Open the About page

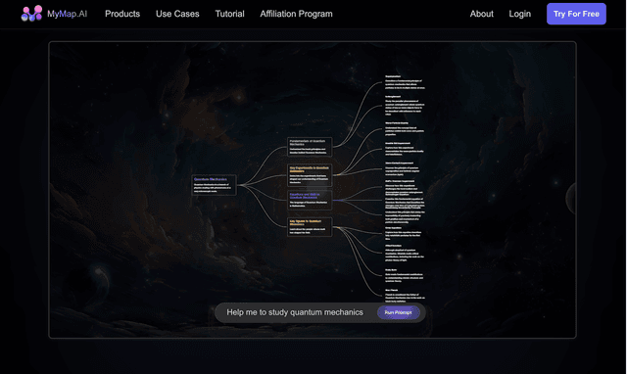(x=481, y=14)
